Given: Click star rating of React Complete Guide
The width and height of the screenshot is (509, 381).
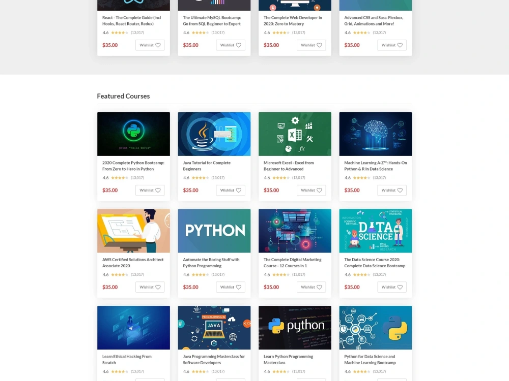Looking at the screenshot, I should (x=120, y=33).
